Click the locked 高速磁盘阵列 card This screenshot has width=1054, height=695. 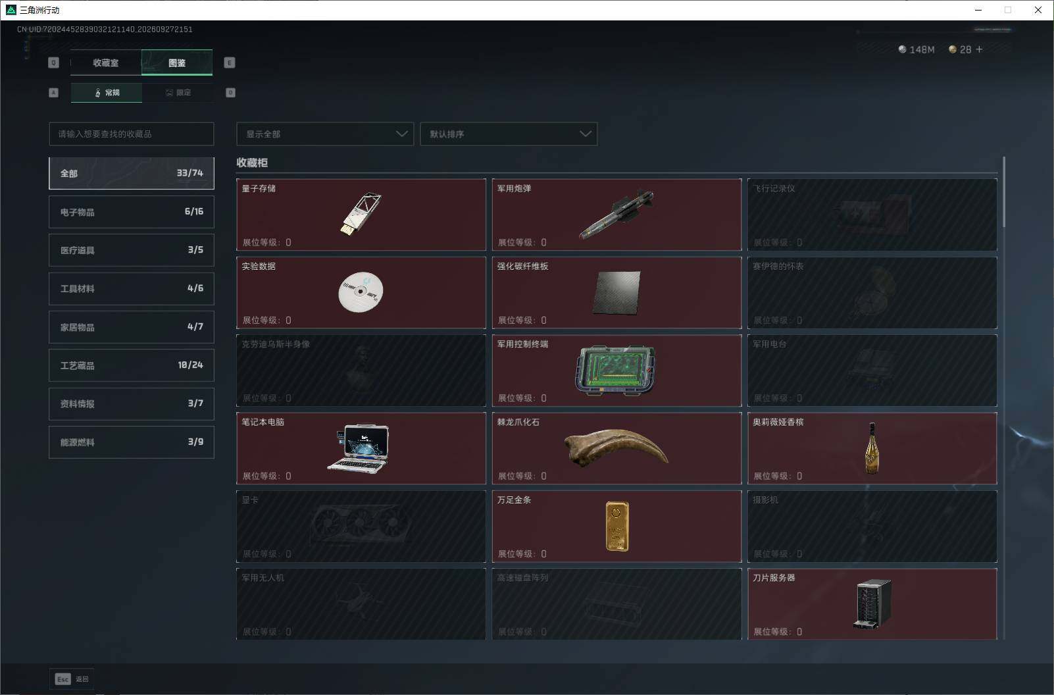(x=616, y=604)
